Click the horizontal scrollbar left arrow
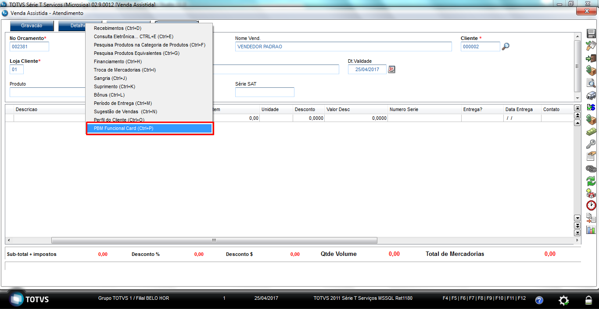599x309 pixels. point(8,241)
